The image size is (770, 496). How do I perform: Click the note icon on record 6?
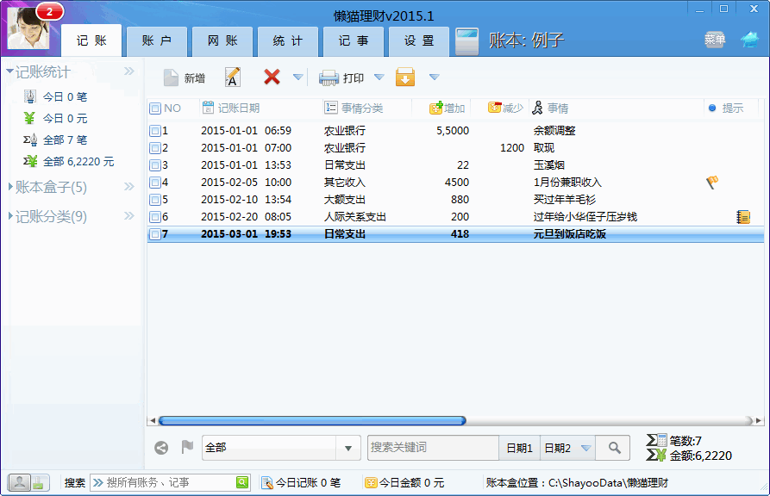(742, 215)
